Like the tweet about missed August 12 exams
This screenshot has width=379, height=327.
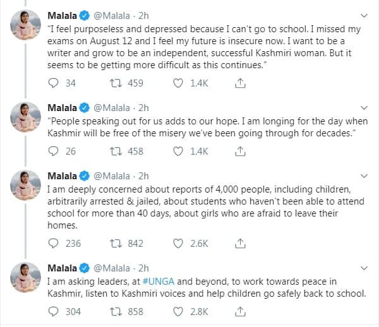pyautogui.click(x=179, y=83)
